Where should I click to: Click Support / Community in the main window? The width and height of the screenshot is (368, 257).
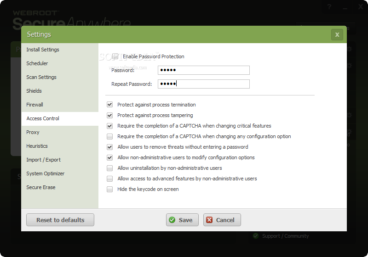click(285, 236)
